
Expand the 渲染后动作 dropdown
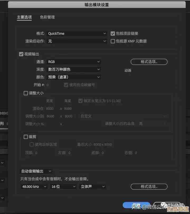point(77,41)
